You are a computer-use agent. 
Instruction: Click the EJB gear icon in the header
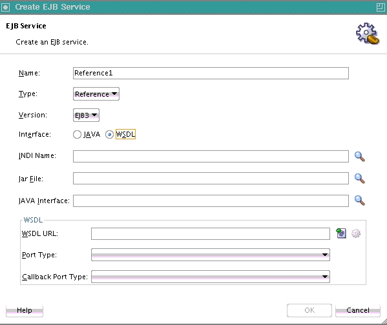367,34
